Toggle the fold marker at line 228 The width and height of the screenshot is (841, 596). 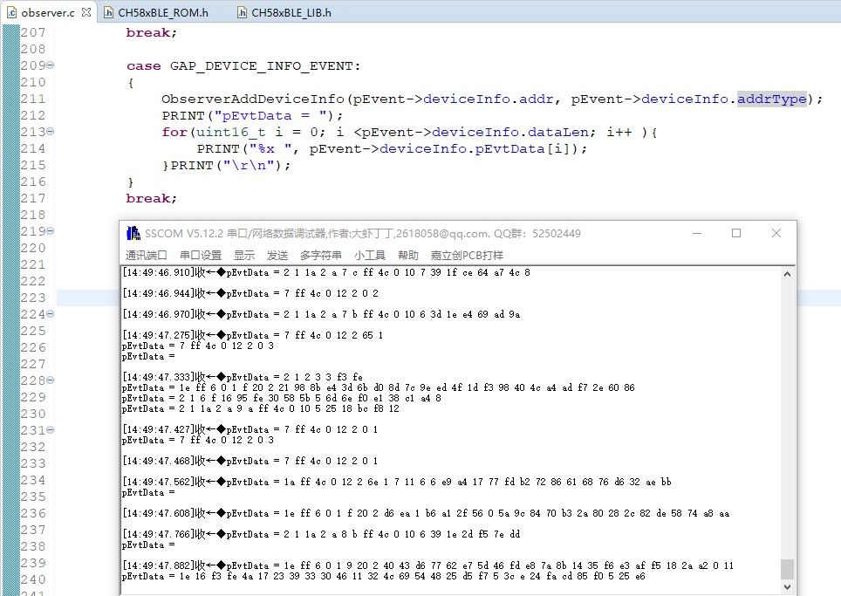click(51, 380)
